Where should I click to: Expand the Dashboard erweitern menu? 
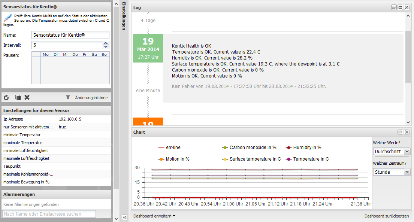coord(154,216)
